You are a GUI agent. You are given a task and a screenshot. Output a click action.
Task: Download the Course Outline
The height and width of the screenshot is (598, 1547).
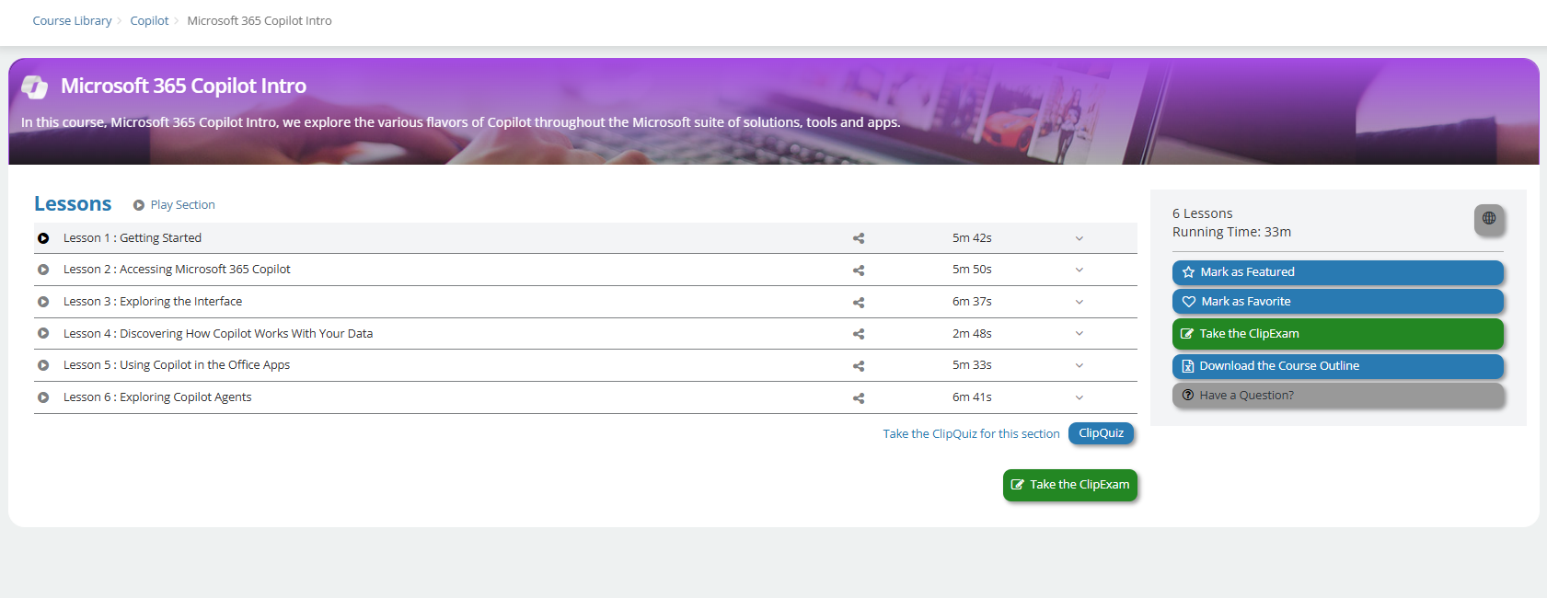(1338, 366)
